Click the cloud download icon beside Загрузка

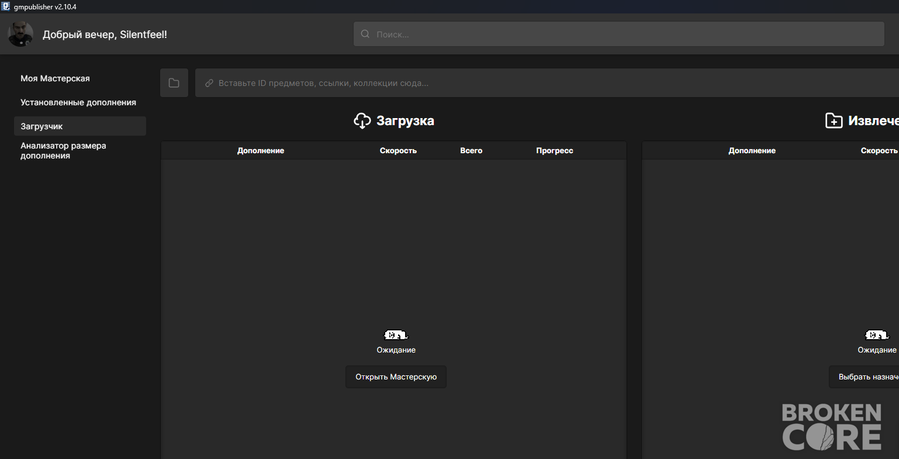point(362,121)
